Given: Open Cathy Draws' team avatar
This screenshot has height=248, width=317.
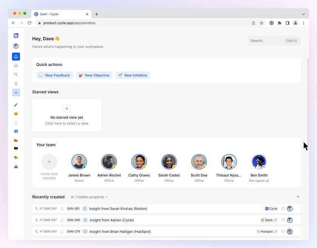Looking at the screenshot, I should [139, 162].
